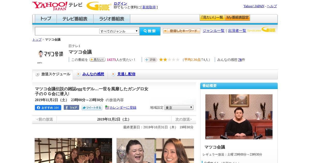Click the トップ breadcrumb link
Screen dimensions: 310x163
pos(37,40)
